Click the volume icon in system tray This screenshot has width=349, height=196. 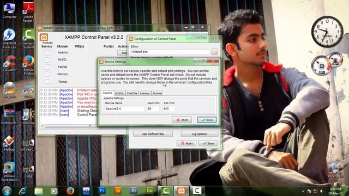(322, 191)
